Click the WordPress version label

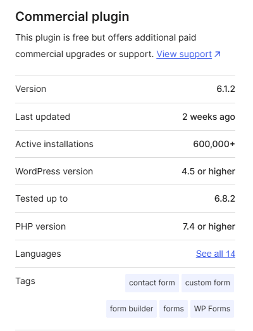(54, 171)
